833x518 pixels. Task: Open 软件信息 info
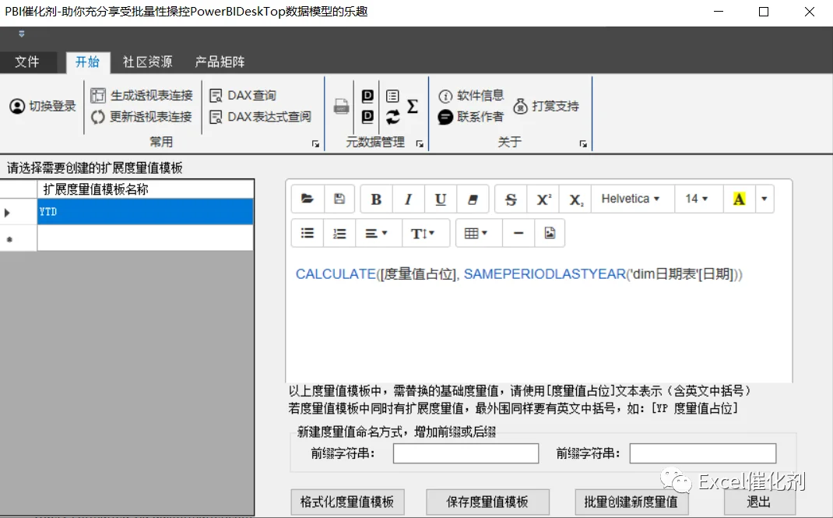(471, 96)
